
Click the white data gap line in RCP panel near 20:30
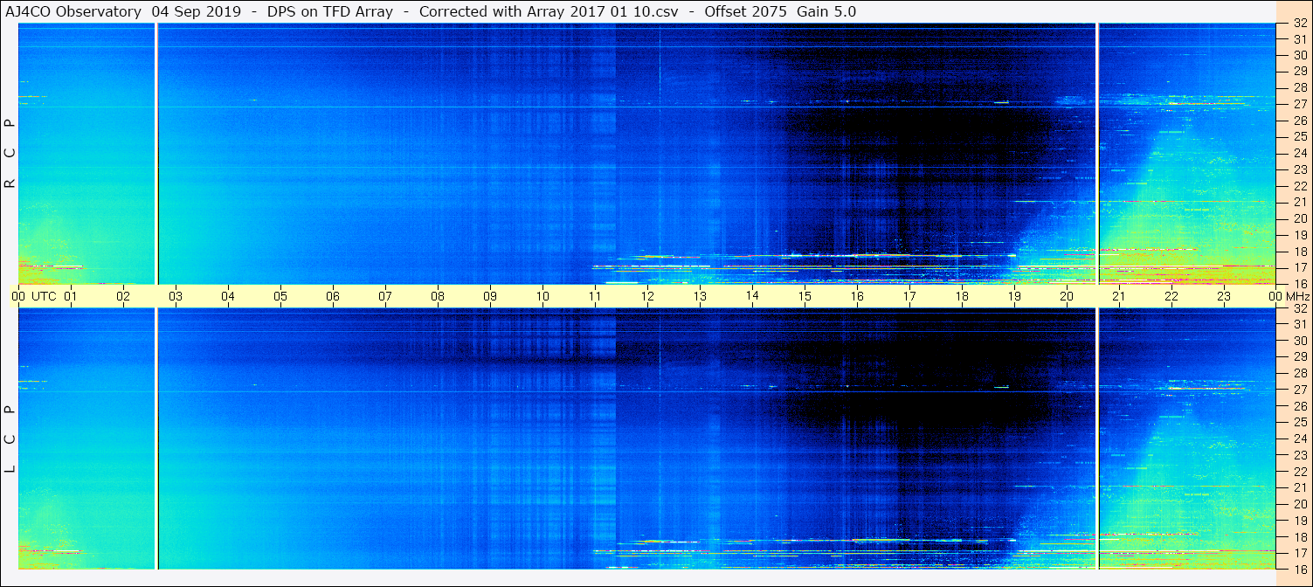tap(1096, 153)
